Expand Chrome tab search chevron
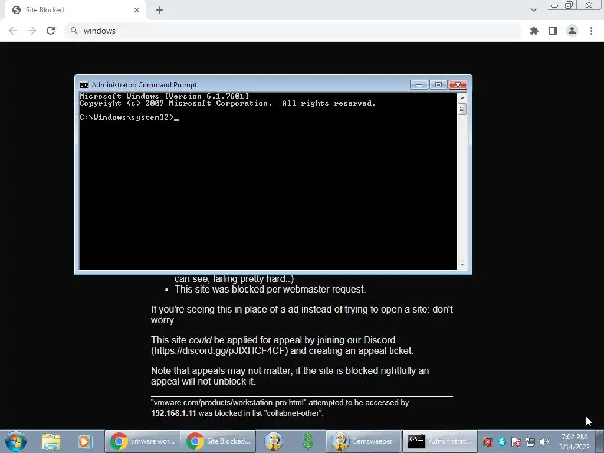The image size is (604, 453). tap(533, 10)
